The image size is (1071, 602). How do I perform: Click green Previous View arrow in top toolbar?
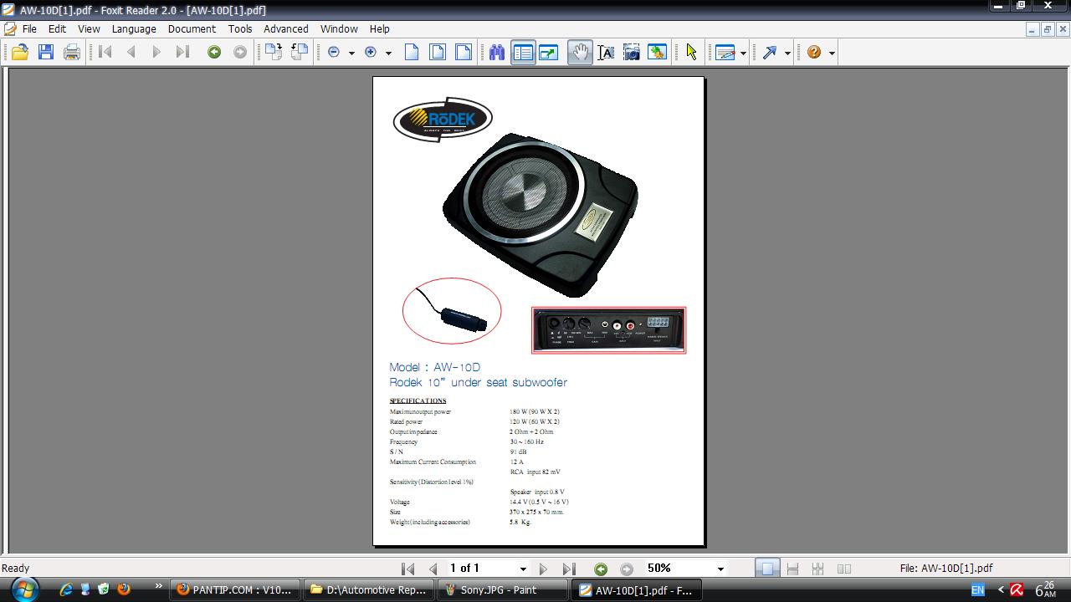coord(214,53)
